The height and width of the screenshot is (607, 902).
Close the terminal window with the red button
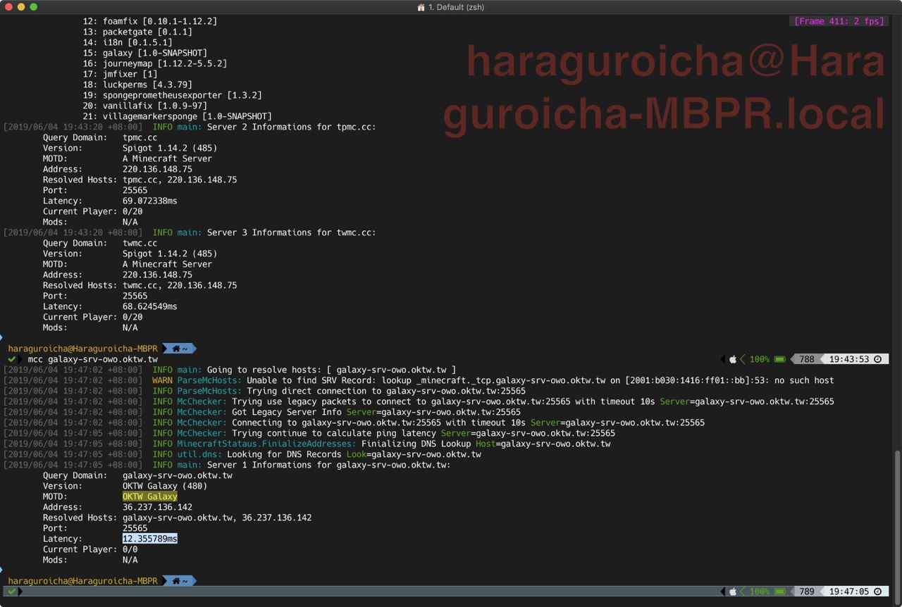tap(8, 7)
